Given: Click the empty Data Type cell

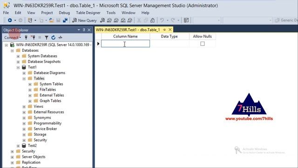Looking at the screenshot, I should pyautogui.click(x=169, y=43).
